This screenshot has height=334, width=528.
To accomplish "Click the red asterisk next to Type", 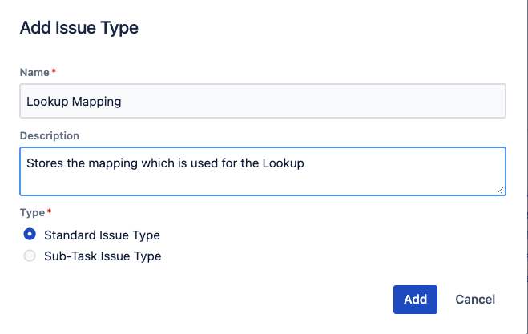I will pos(50,212).
